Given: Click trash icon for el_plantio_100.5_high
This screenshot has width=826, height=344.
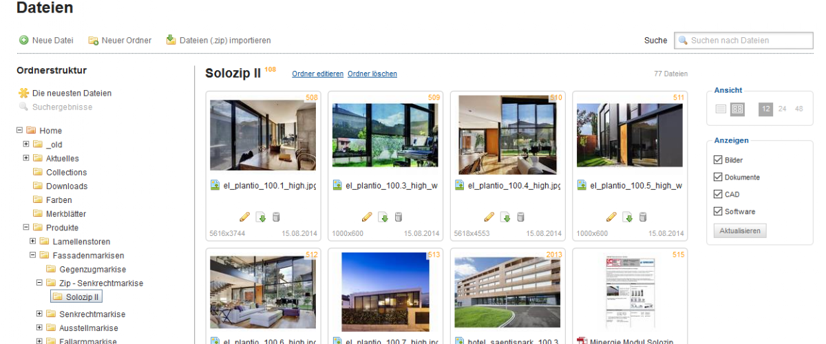Looking at the screenshot, I should [x=643, y=217].
